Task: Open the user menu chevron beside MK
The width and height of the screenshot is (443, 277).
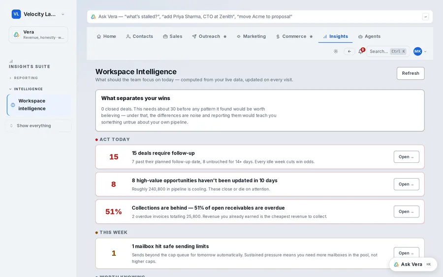Action: click(425, 51)
